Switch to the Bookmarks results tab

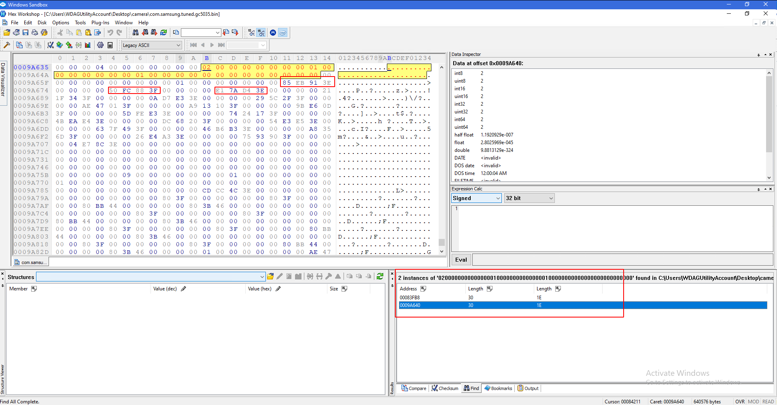498,388
